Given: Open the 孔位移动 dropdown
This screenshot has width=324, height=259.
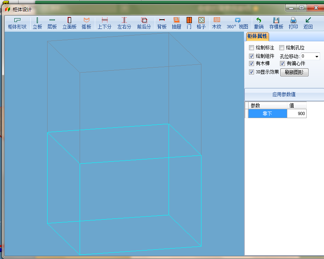Looking at the screenshot, I should [317, 56].
